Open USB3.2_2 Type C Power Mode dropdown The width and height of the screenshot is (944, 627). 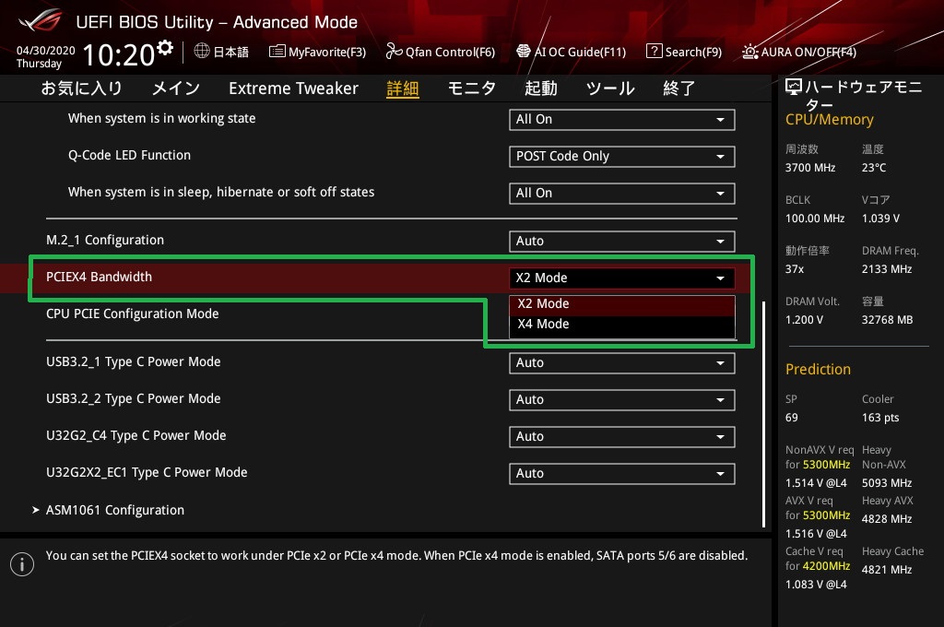(622, 400)
